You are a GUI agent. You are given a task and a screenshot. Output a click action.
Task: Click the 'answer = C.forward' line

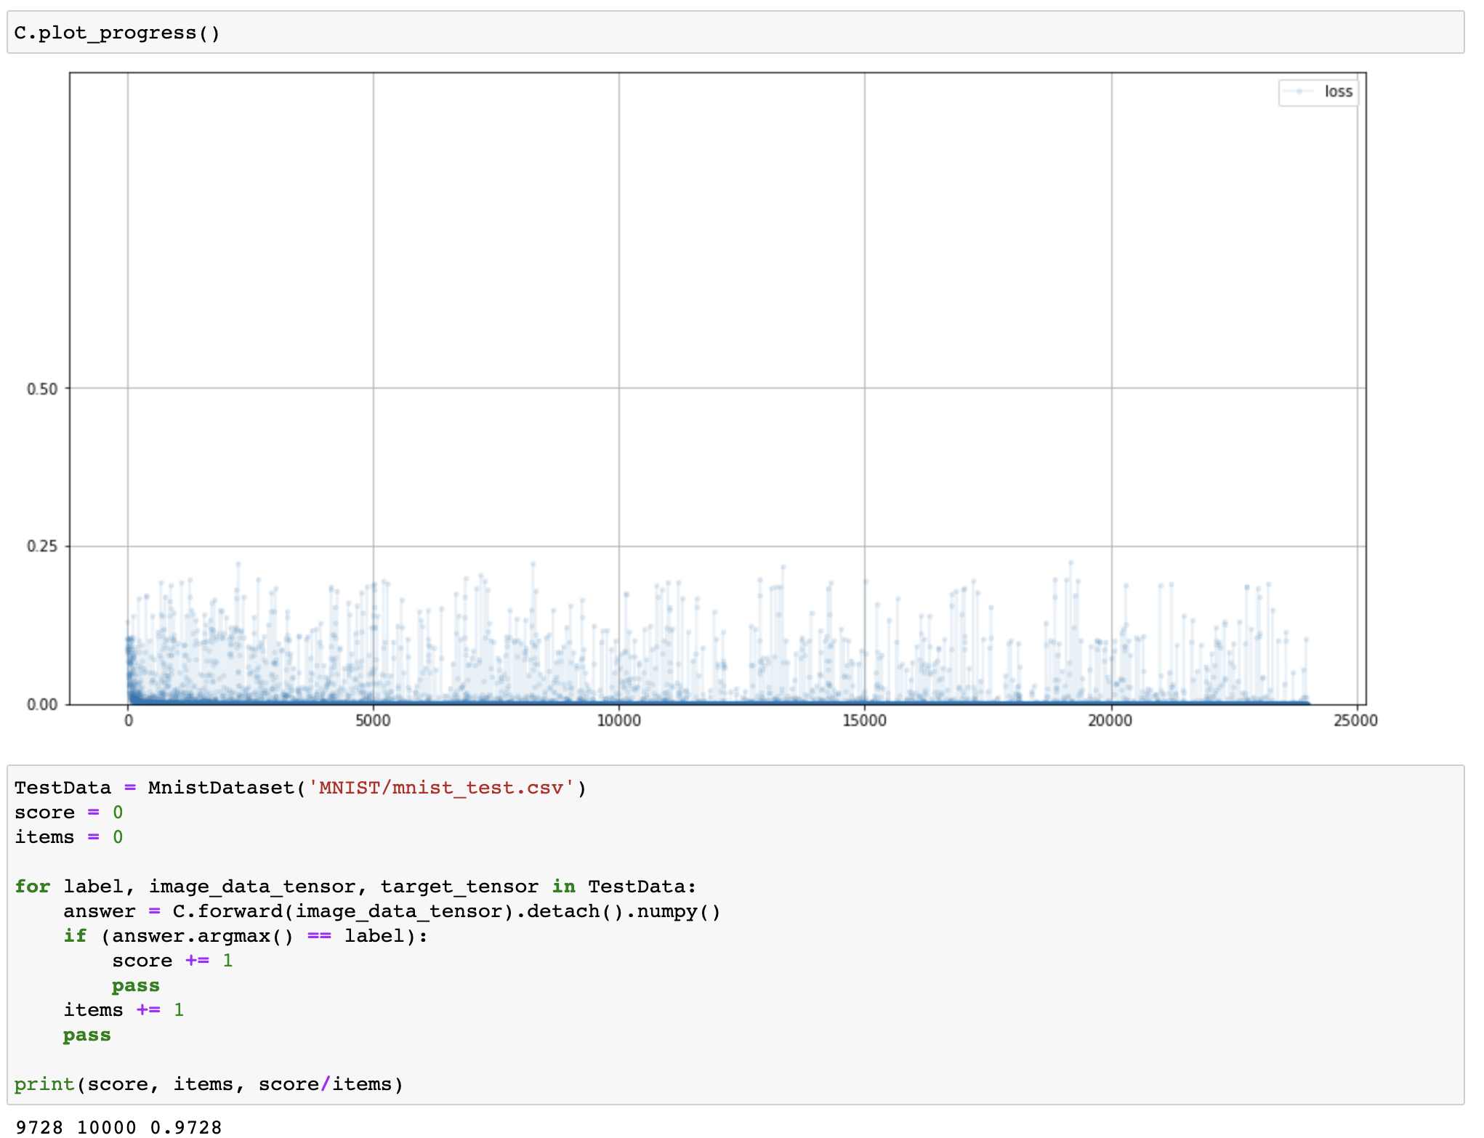tap(392, 911)
